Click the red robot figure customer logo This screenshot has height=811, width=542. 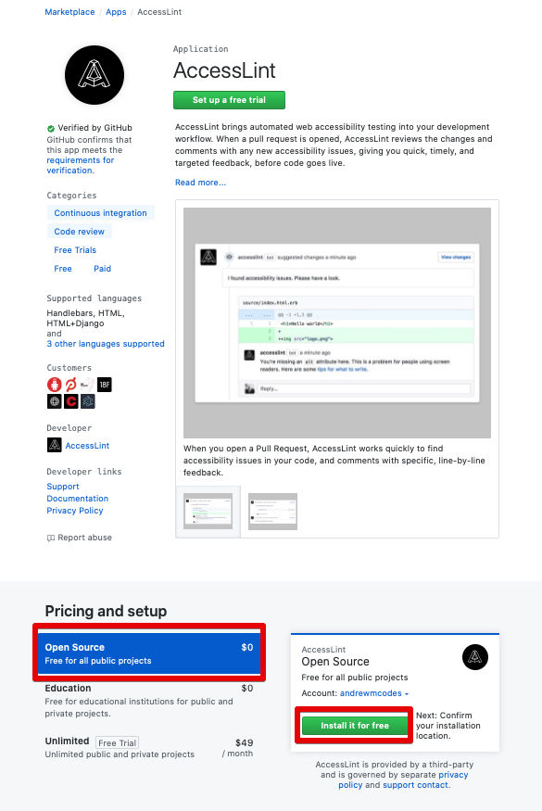coord(55,385)
